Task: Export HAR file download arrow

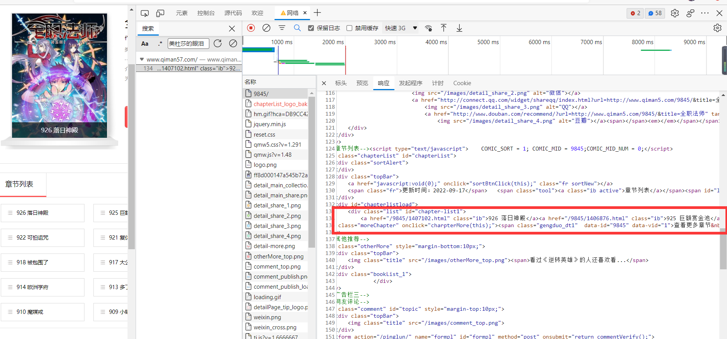Action: (459, 28)
